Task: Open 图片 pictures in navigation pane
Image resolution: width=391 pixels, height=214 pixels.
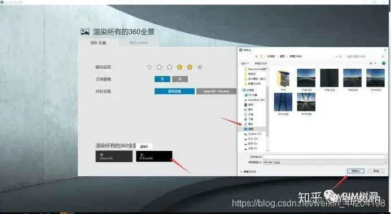Action: point(249,109)
